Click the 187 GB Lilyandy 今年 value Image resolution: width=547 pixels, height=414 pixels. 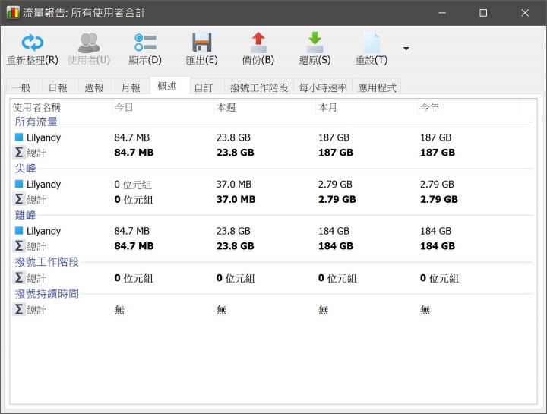pyautogui.click(x=436, y=137)
